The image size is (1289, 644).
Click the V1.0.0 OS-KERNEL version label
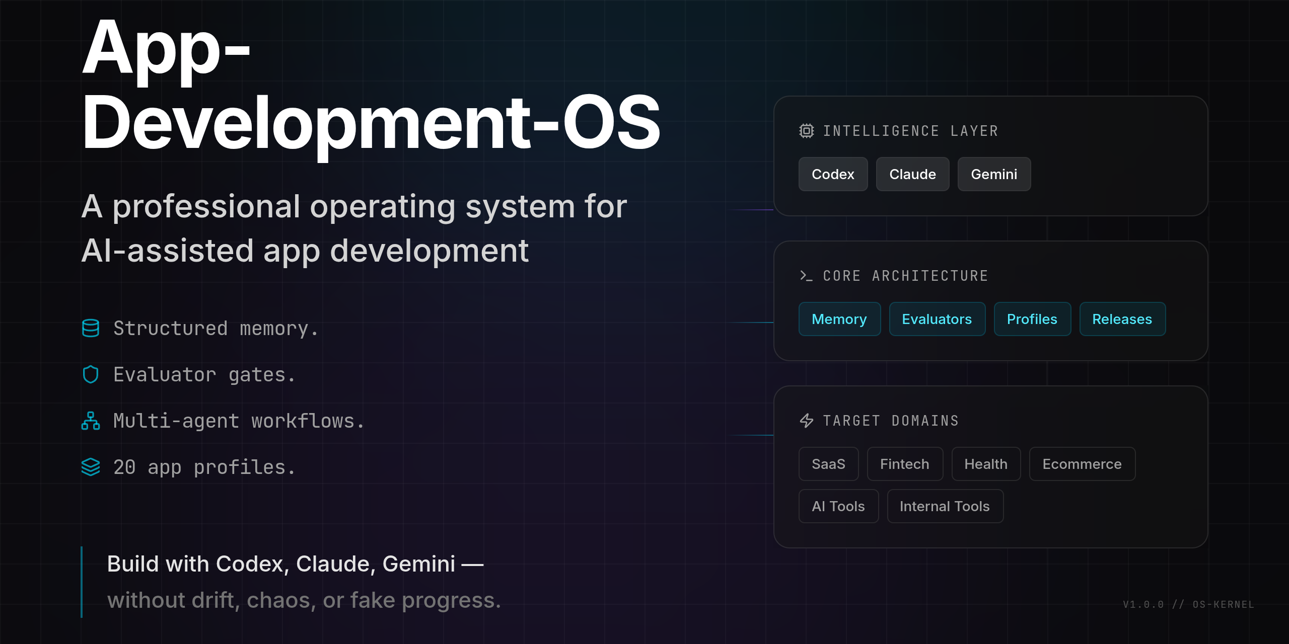[1187, 605]
